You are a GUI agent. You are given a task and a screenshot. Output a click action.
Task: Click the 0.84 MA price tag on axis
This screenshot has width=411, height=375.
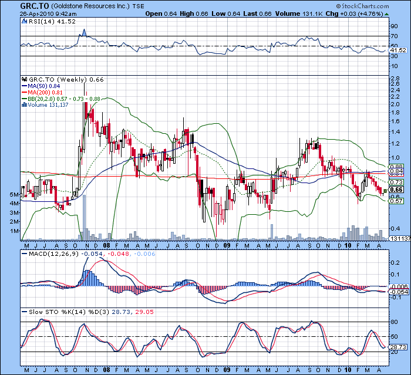[397, 171]
